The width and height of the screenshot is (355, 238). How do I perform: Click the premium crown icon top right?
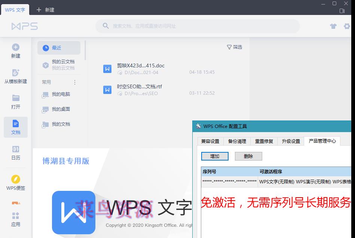point(332,26)
